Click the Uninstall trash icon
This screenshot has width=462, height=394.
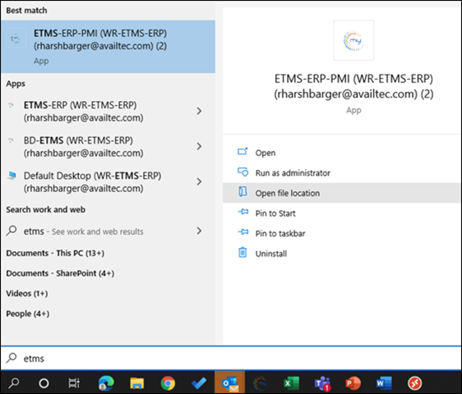click(243, 252)
